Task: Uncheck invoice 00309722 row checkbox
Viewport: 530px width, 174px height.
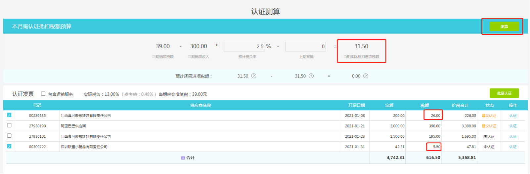Action: (9, 146)
